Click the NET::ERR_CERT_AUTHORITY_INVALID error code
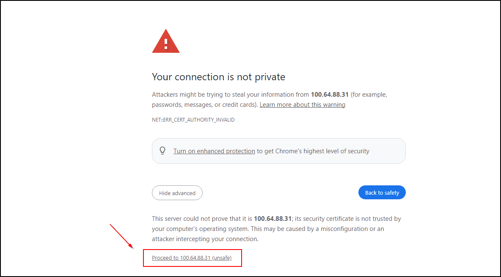Screen dimensions: 501x277 (193, 120)
